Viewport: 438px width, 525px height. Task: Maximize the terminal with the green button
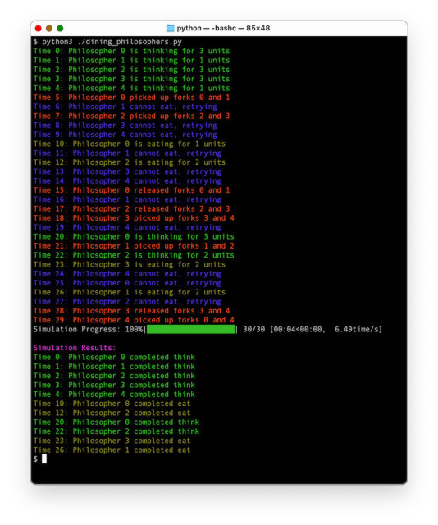tap(60, 29)
